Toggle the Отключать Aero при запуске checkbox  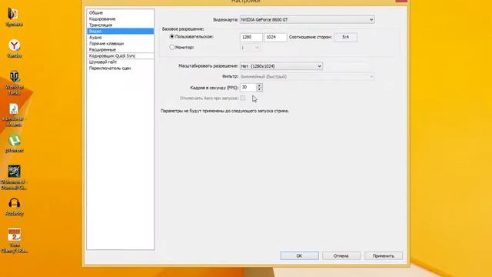point(243,98)
